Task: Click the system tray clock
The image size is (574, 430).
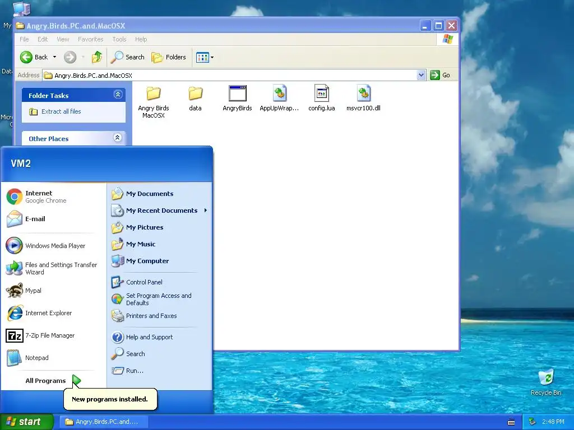Action: pos(553,422)
